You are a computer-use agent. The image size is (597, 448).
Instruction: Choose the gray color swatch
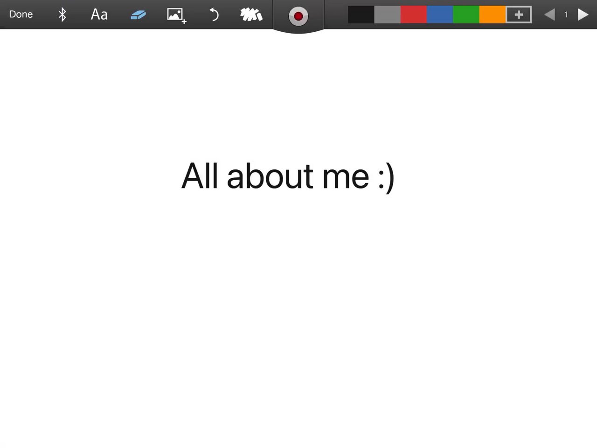point(387,14)
